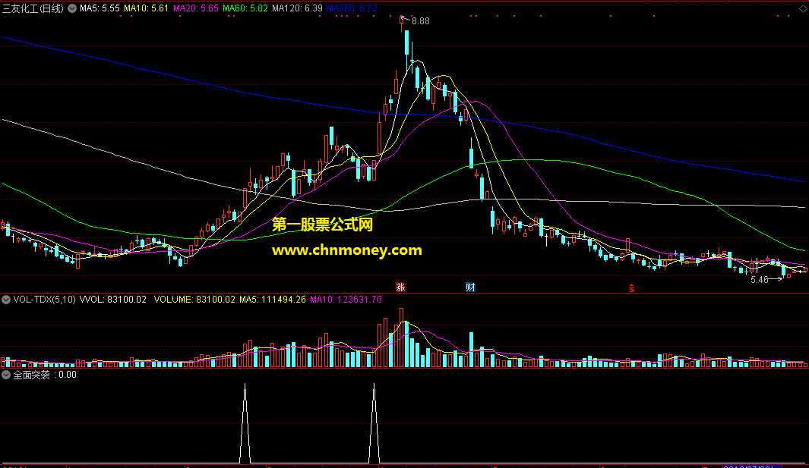This screenshot has height=468, width=809.
Task: Open the indicator menu beside 三友化工(日线)
Action: pyautogui.click(x=72, y=8)
